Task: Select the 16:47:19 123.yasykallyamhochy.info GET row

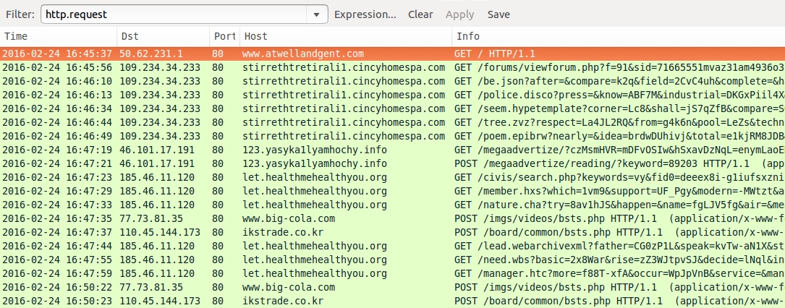Action: click(x=391, y=150)
